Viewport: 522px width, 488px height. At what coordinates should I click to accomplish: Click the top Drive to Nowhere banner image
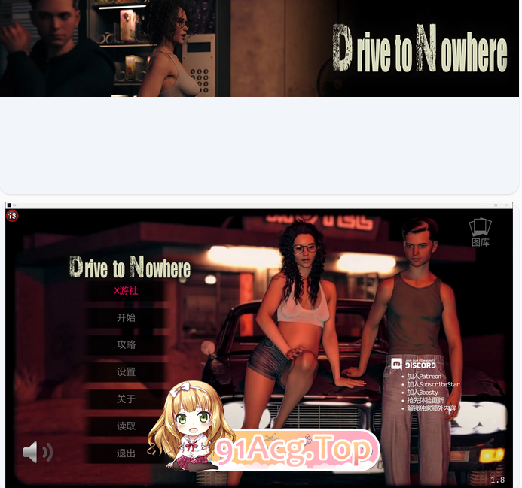point(259,48)
